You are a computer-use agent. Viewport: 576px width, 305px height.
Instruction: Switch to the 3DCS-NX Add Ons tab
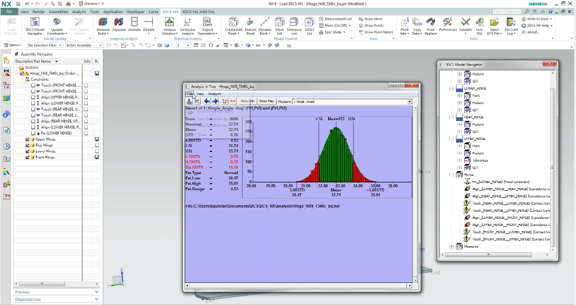coord(198,12)
